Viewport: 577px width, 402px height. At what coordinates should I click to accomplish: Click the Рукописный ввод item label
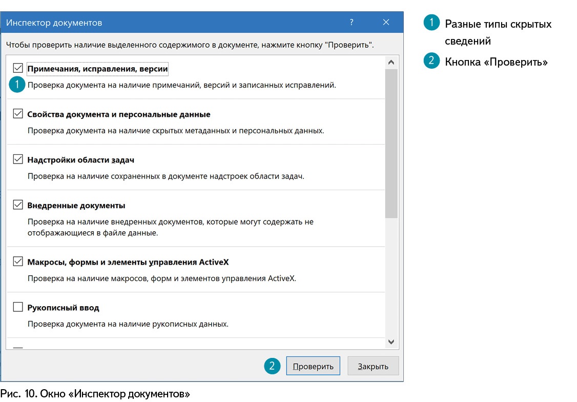63,308
